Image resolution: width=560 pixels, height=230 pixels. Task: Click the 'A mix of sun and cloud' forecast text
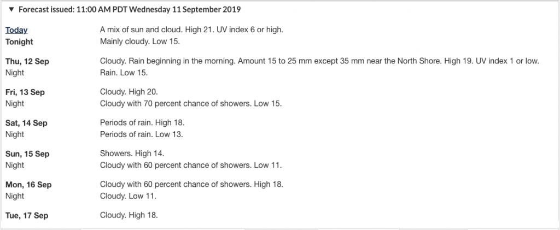click(191, 30)
